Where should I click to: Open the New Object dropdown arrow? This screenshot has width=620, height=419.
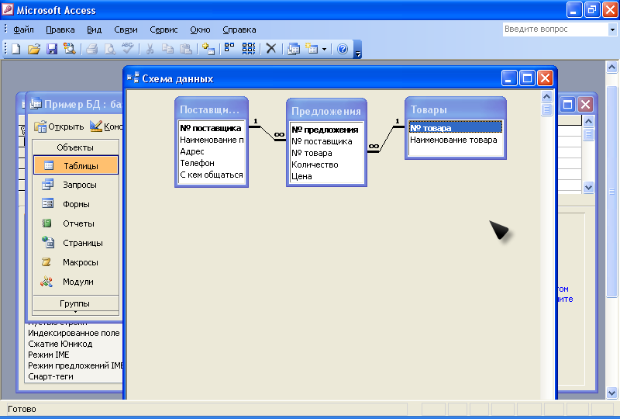click(324, 50)
